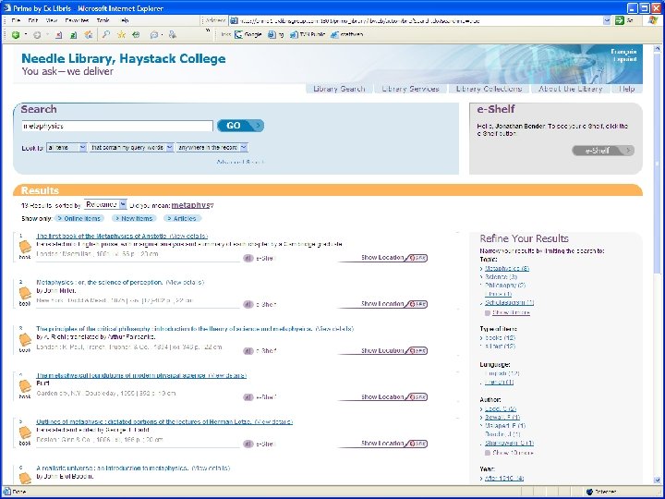Click book icon for John Miller result
The height and width of the screenshot is (499, 665).
pos(25,294)
